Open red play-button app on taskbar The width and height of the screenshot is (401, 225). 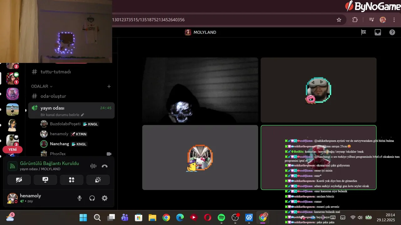pyautogui.click(x=194, y=217)
